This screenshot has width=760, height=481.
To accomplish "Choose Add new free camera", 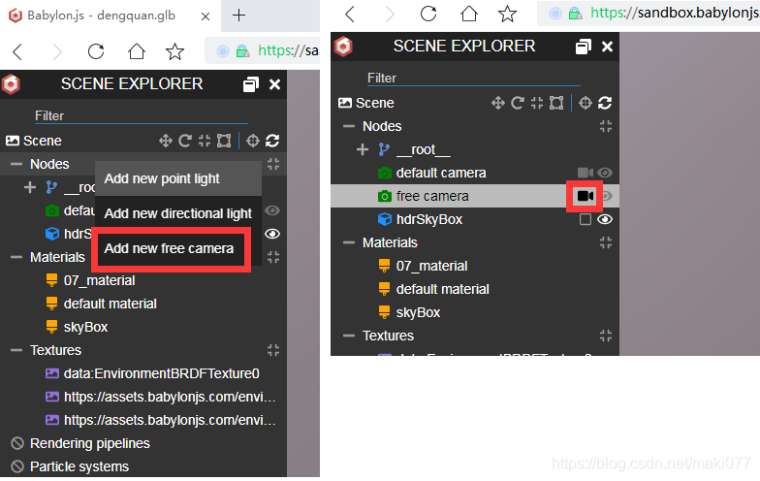I will point(169,248).
